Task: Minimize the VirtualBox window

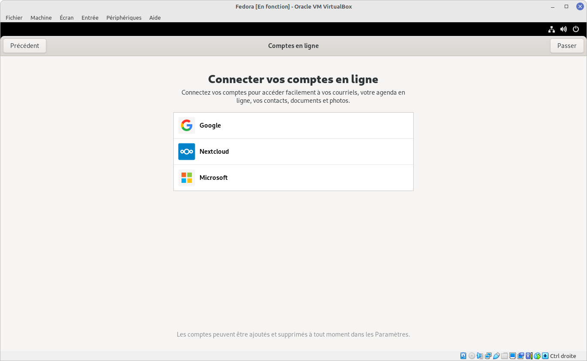Action: 553,6
